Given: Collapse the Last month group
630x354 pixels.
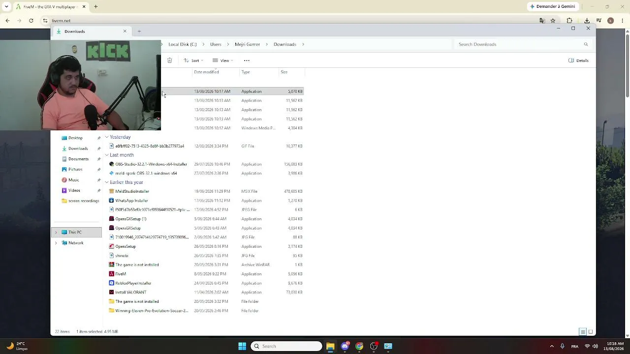Looking at the screenshot, I should click(x=107, y=155).
